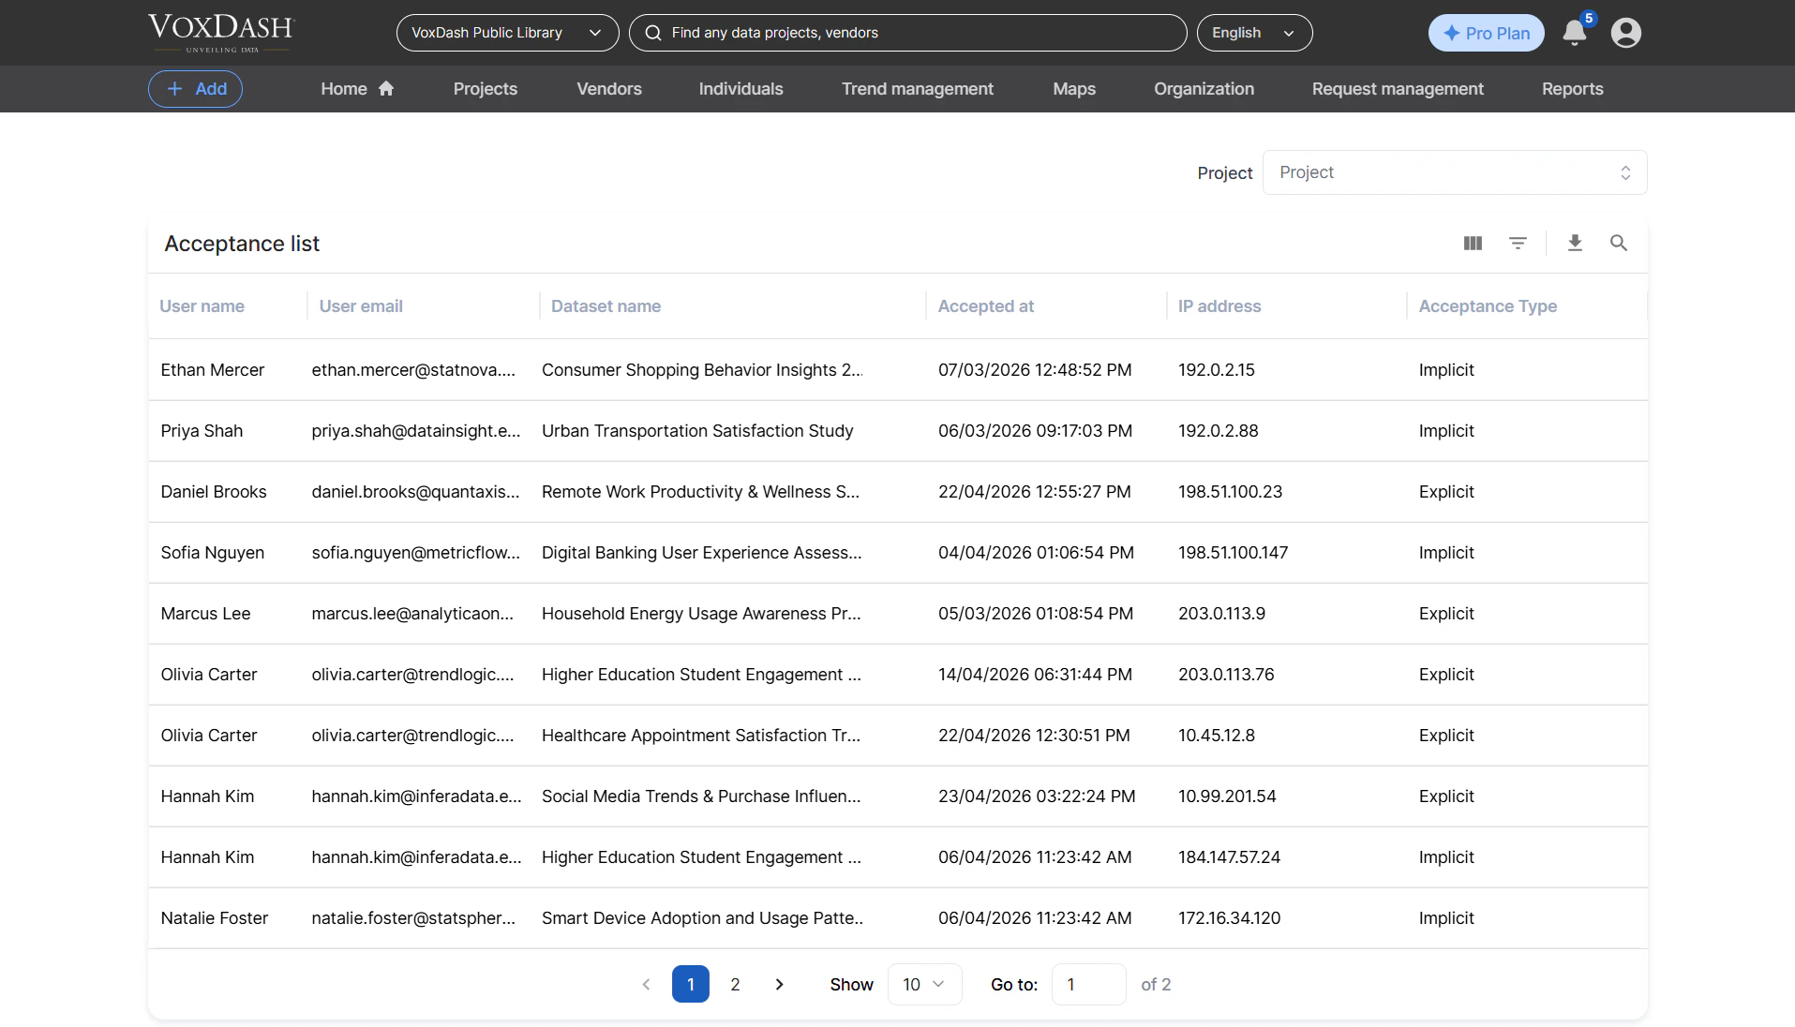Screen dimensions: 1795x1027
Task: Click the magnifier in the top search bar
Action: point(653,33)
